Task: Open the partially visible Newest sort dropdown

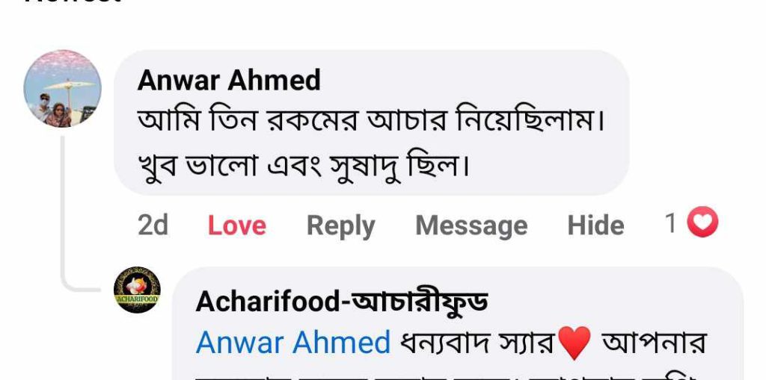Action: coord(73,2)
